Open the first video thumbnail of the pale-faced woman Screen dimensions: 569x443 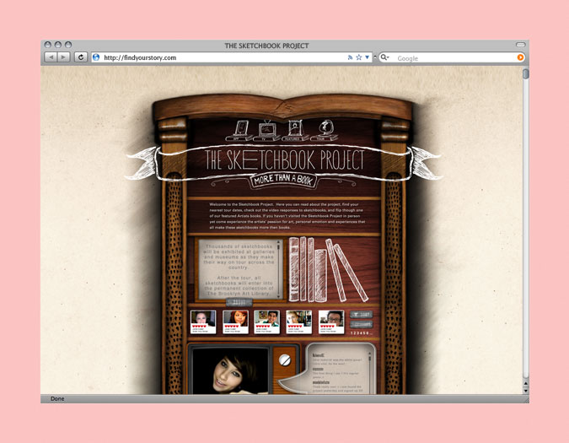203,321
